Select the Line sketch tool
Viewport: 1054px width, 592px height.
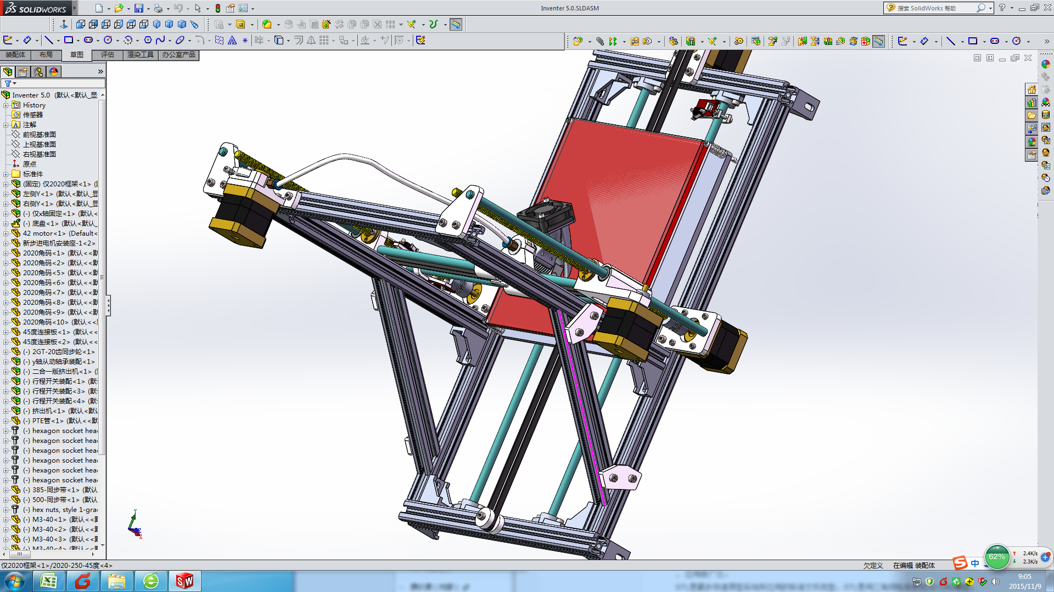48,40
